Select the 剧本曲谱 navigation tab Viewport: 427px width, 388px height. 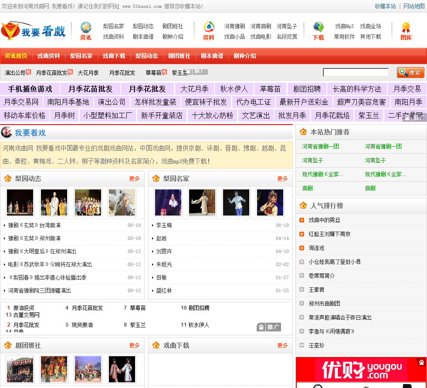point(212,56)
